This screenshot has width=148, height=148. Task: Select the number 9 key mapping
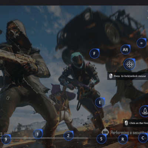[x=6, y=139]
